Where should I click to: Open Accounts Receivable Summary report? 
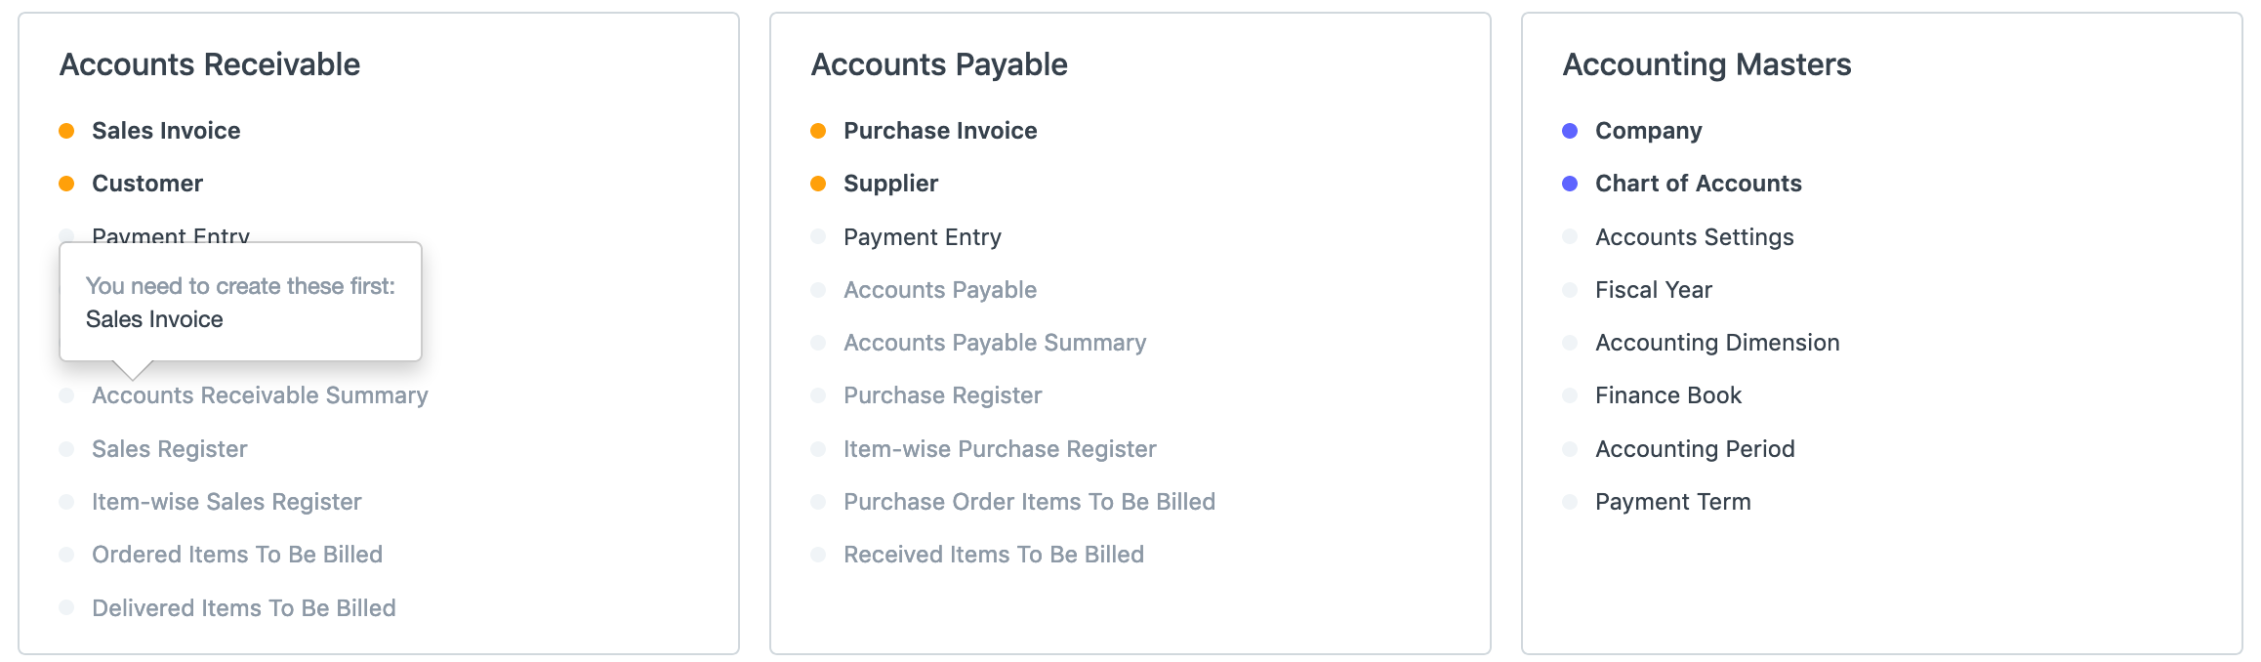[260, 395]
